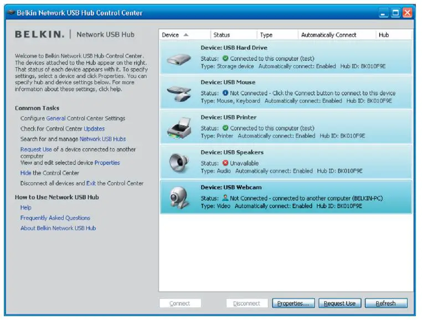Select the USB Speakers device icon

(x=179, y=163)
